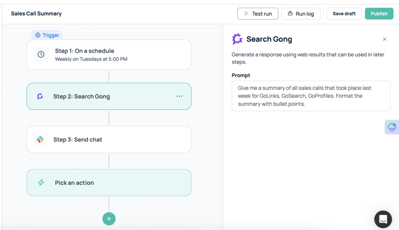This screenshot has width=399, height=230.
Task: Select Step 3: Send chat card
Action: [109, 139]
